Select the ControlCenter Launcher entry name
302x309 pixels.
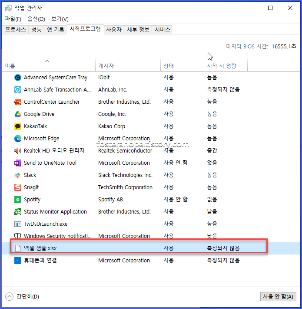[52, 102]
